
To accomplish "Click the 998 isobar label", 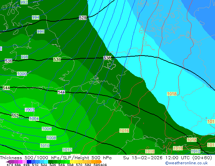I will click(x=24, y=57).
